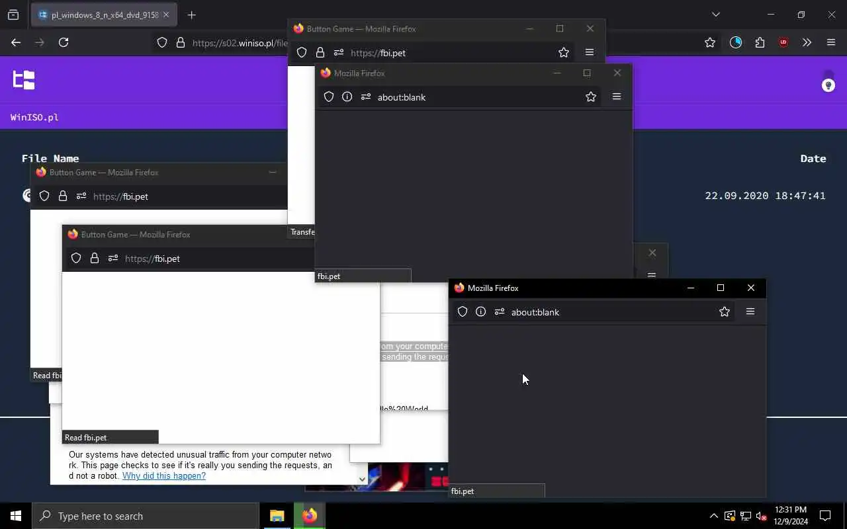Click shield icon in upper about:blank window
The width and height of the screenshot is (847, 529).
(x=329, y=97)
